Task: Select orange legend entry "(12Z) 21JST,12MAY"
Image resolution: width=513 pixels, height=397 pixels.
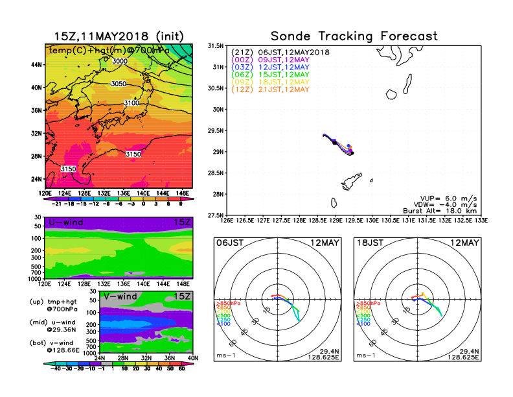Action: click(x=270, y=90)
